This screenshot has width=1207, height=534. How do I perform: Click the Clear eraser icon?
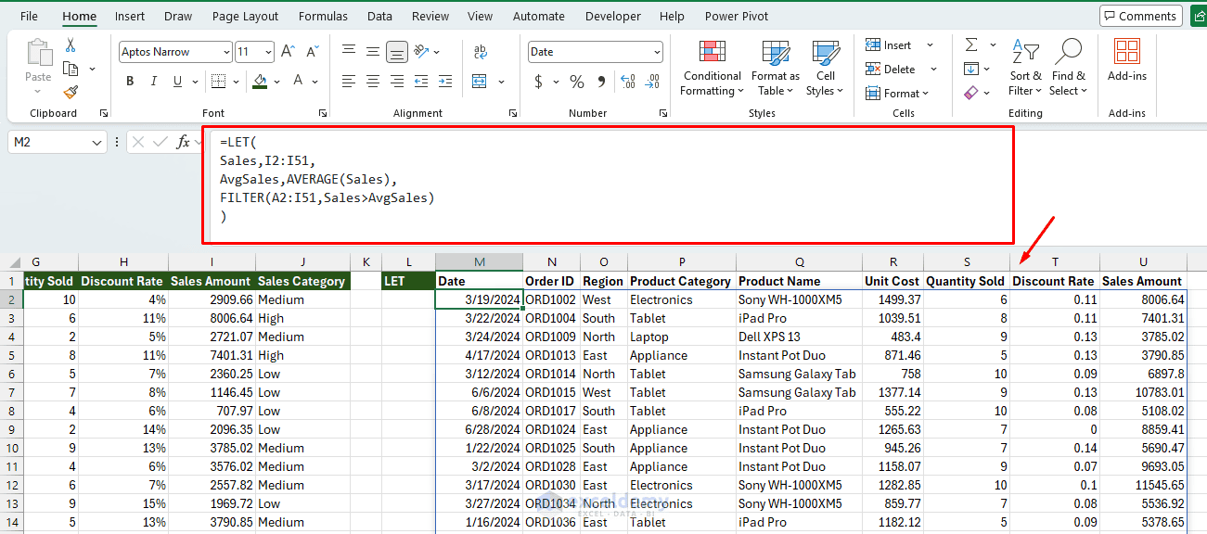(x=971, y=93)
